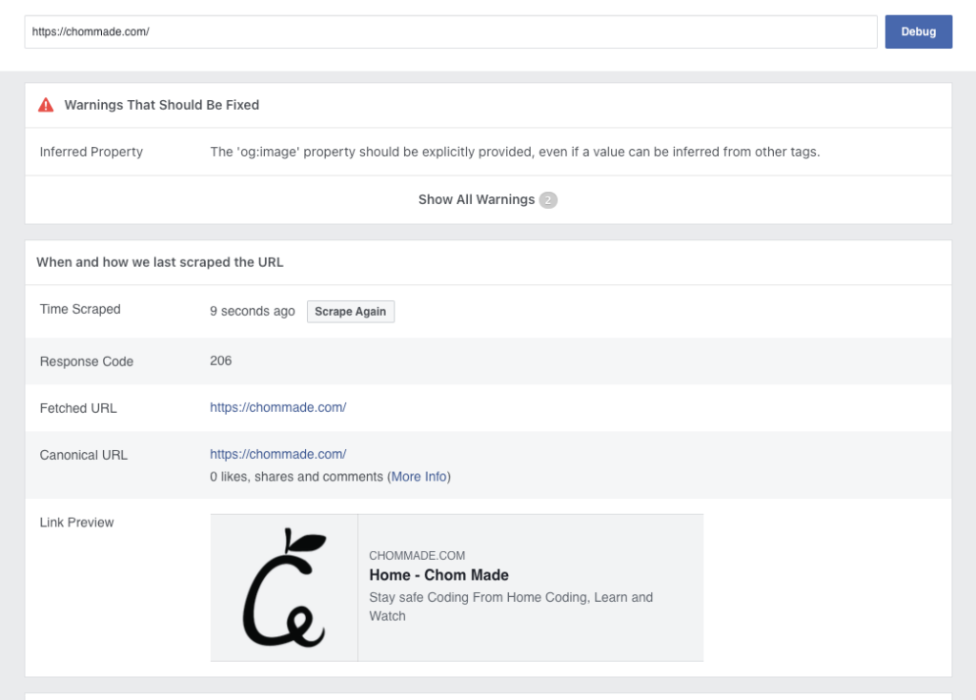Focus the URL input field
Screen dimensions: 976x700
[450, 31]
